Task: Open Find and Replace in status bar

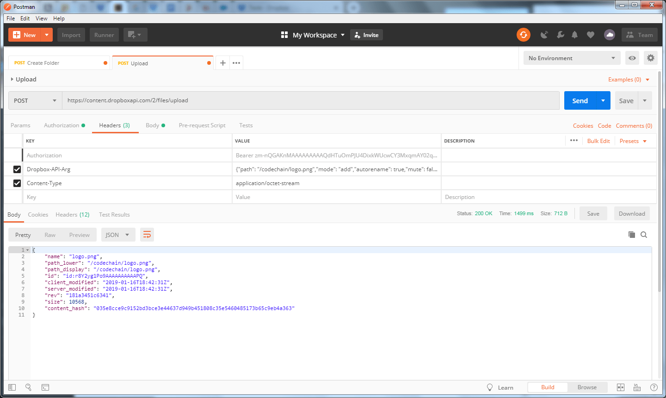Action: click(x=28, y=387)
